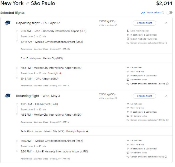Toggle the Track prices switch

169,13
